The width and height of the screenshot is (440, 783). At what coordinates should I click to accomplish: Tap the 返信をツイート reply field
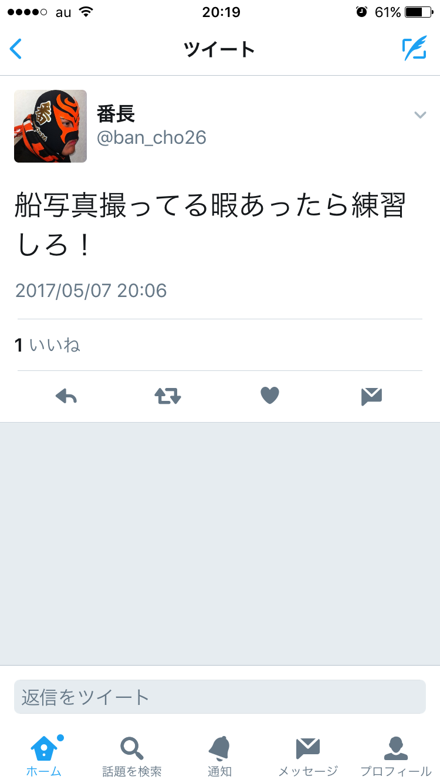coord(220,697)
